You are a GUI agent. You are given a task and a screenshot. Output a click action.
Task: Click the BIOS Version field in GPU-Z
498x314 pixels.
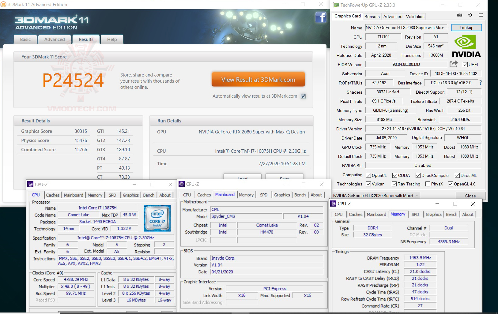click(x=406, y=64)
